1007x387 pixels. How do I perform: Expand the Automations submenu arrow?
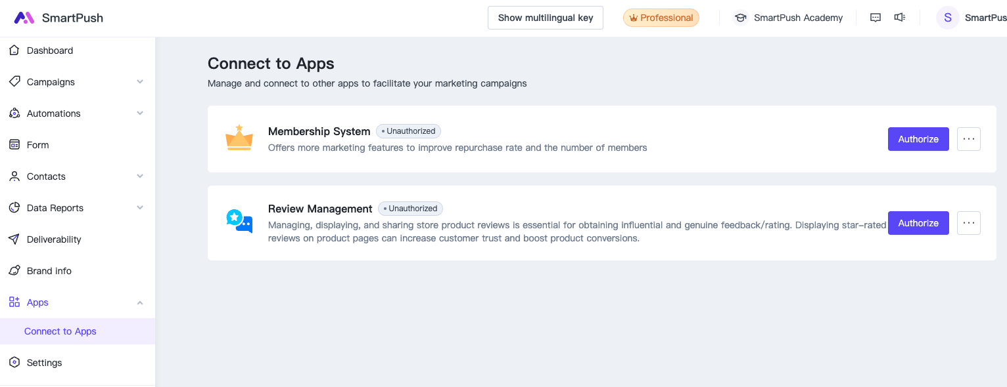point(140,113)
